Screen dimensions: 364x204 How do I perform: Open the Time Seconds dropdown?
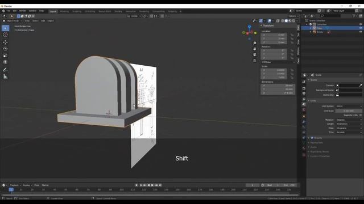click(349, 132)
